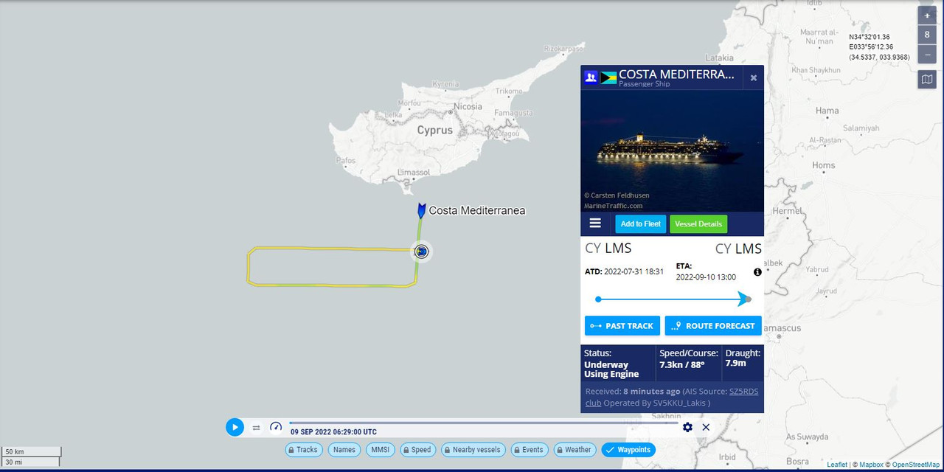Disable the Waypoints option
Screen dimensions: 944x472
(x=628, y=450)
